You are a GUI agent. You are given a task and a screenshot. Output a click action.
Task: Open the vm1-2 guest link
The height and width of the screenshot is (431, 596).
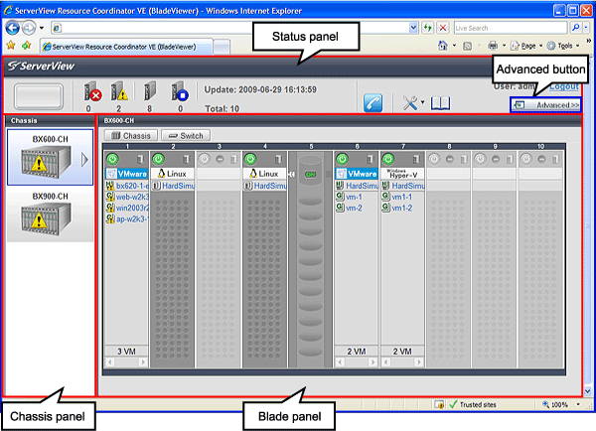402,208
